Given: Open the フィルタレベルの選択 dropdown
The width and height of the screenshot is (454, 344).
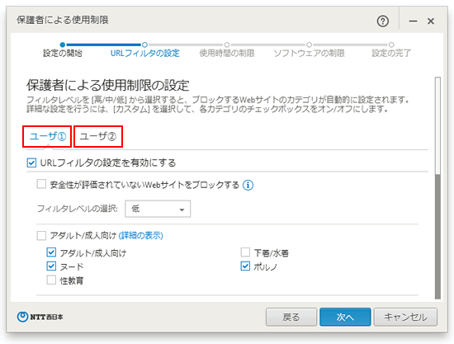Looking at the screenshot, I should point(158,209).
